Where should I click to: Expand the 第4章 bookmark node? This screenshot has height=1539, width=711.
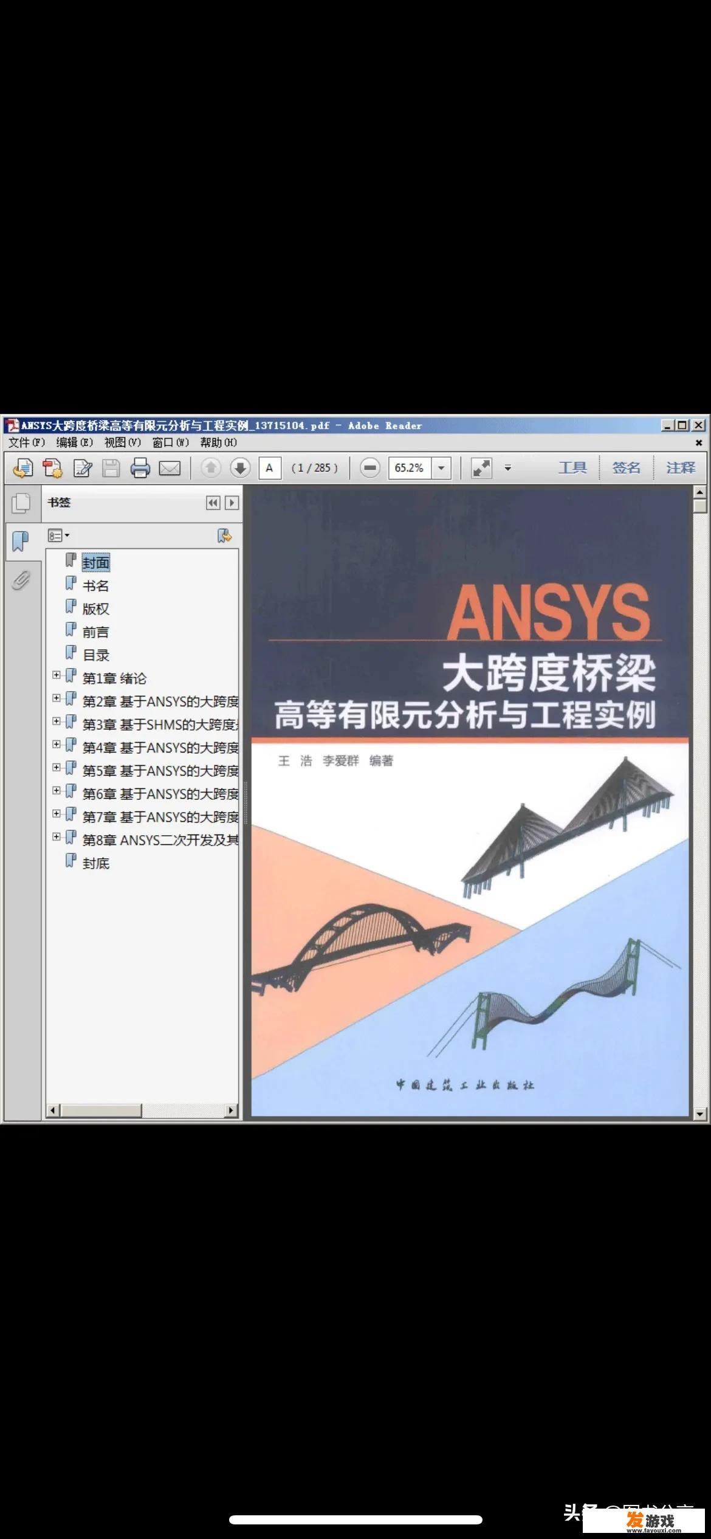tap(56, 744)
